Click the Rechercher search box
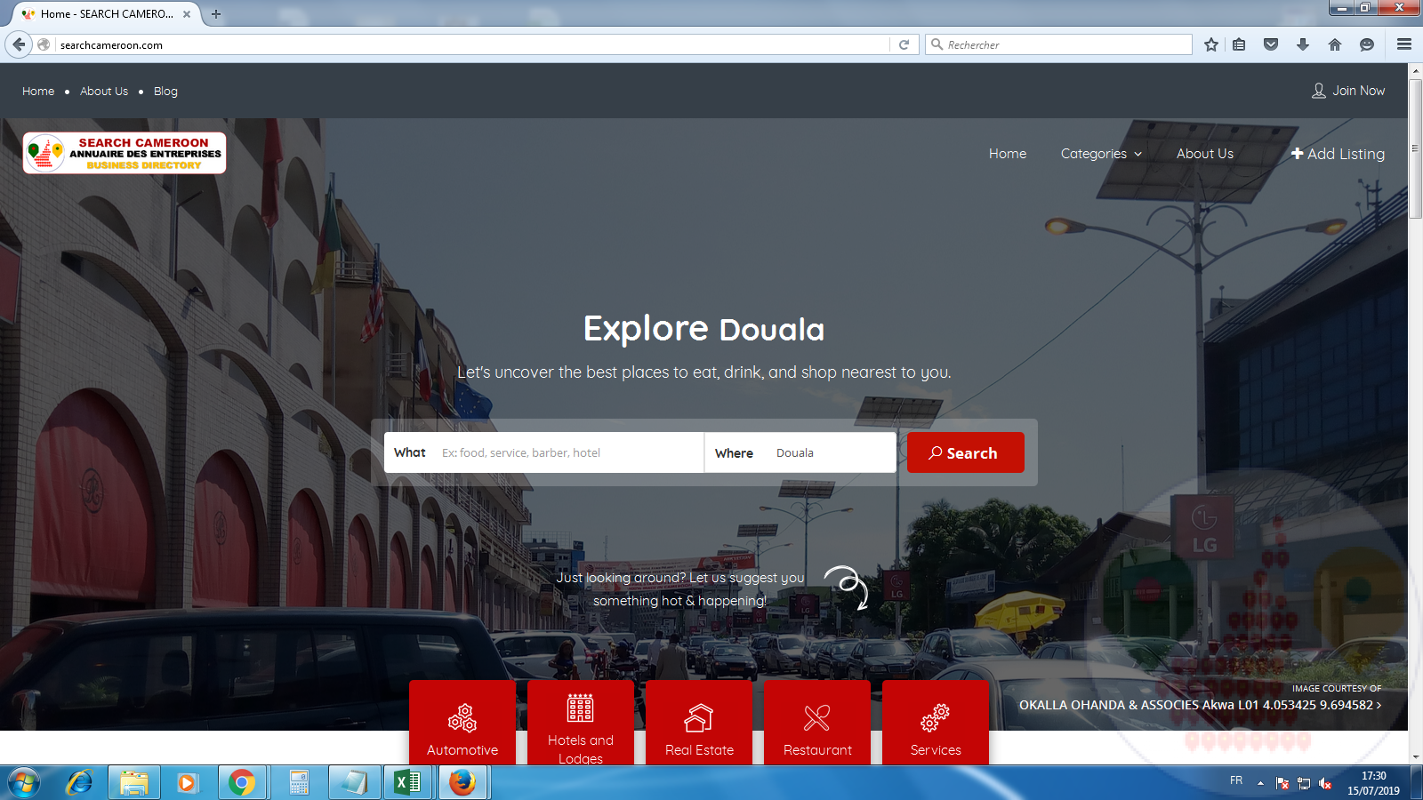Viewport: 1423px width, 800px height. pos(1058,44)
